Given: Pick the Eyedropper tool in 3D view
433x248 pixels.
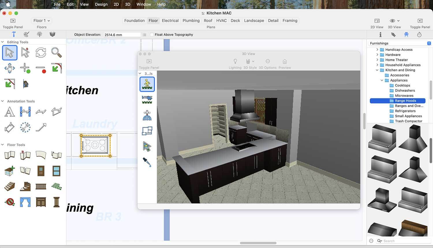Looking at the screenshot, I should pyautogui.click(x=147, y=162).
